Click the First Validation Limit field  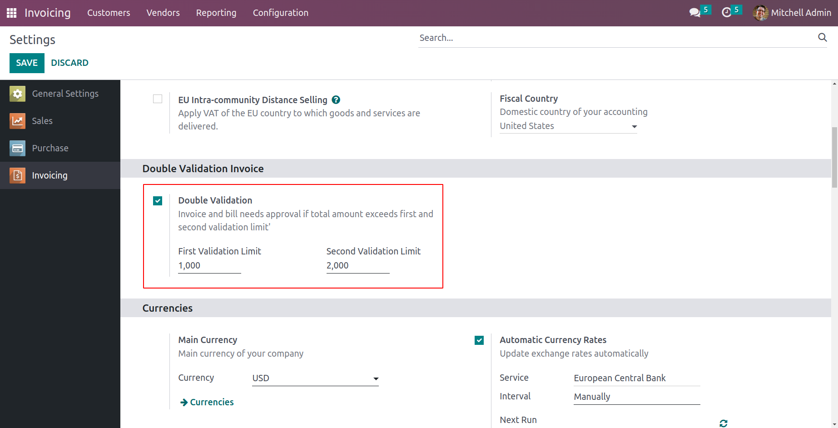point(209,266)
